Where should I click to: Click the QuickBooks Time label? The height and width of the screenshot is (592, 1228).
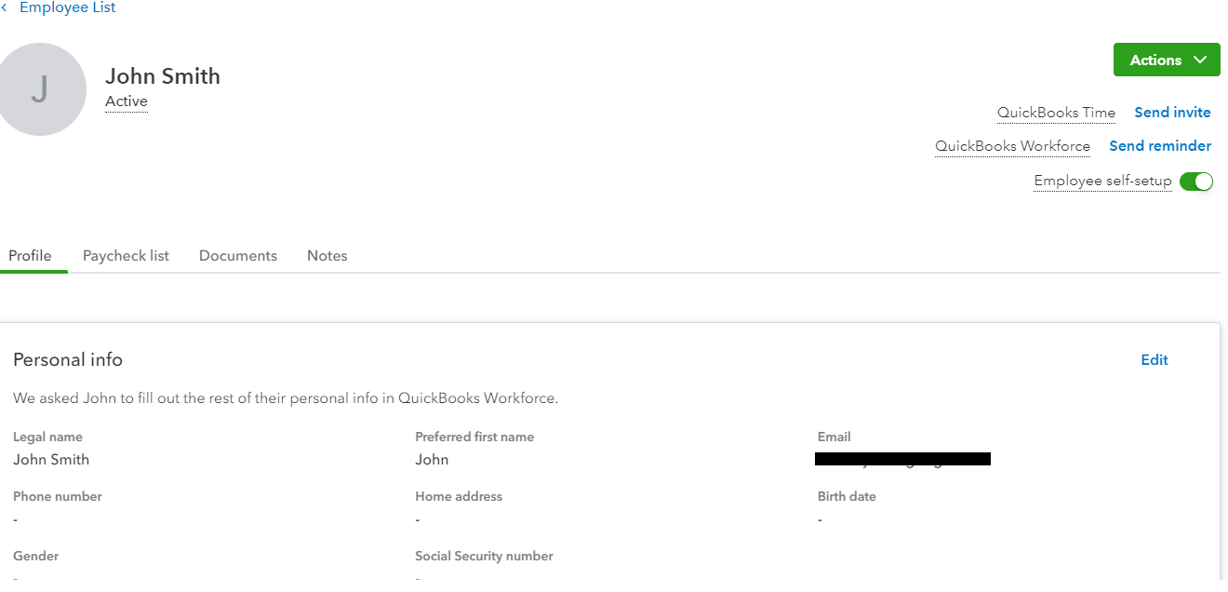click(x=1056, y=113)
